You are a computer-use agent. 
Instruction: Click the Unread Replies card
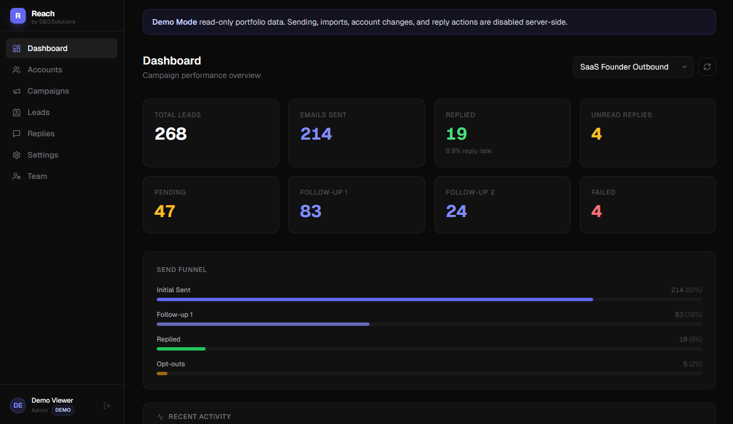click(648, 133)
